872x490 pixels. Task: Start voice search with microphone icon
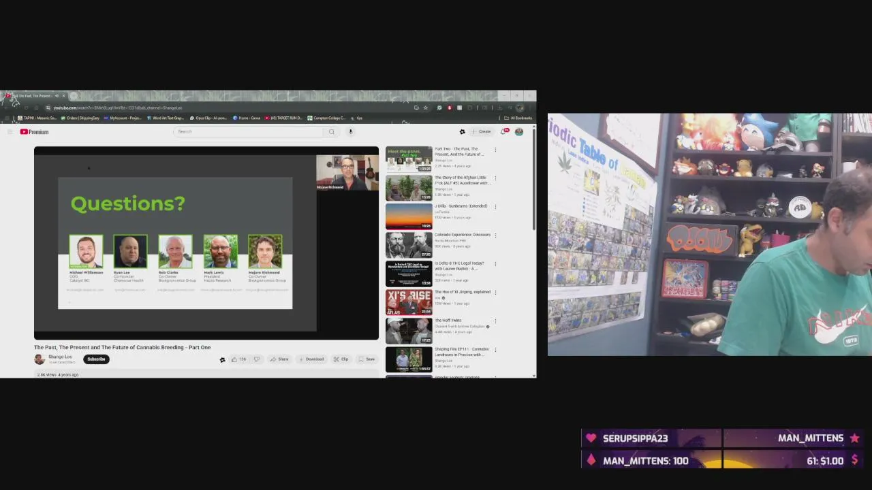351,131
